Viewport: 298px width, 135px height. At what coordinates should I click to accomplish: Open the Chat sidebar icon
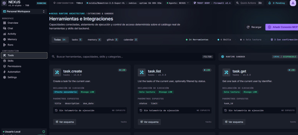pyautogui.click(x=4, y=28)
